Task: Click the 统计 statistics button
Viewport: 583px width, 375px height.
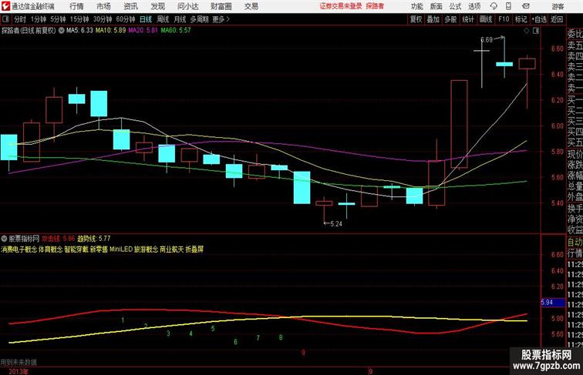Action: tap(468, 19)
